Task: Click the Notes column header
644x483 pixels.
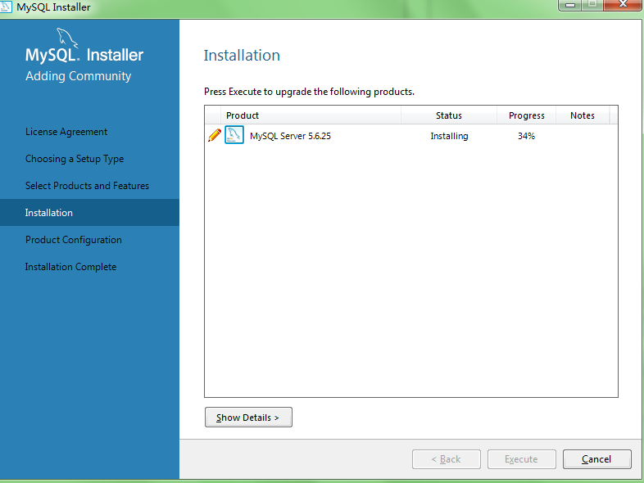Action: [x=583, y=115]
